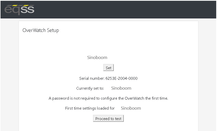Screen dimensions: 217x131
Task: Click the serial number 6253E-2004-0000 text
Action: click(x=121, y=78)
